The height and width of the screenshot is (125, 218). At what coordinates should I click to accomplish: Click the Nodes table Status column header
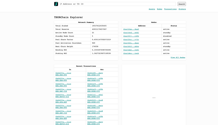[x=174, y=26]
